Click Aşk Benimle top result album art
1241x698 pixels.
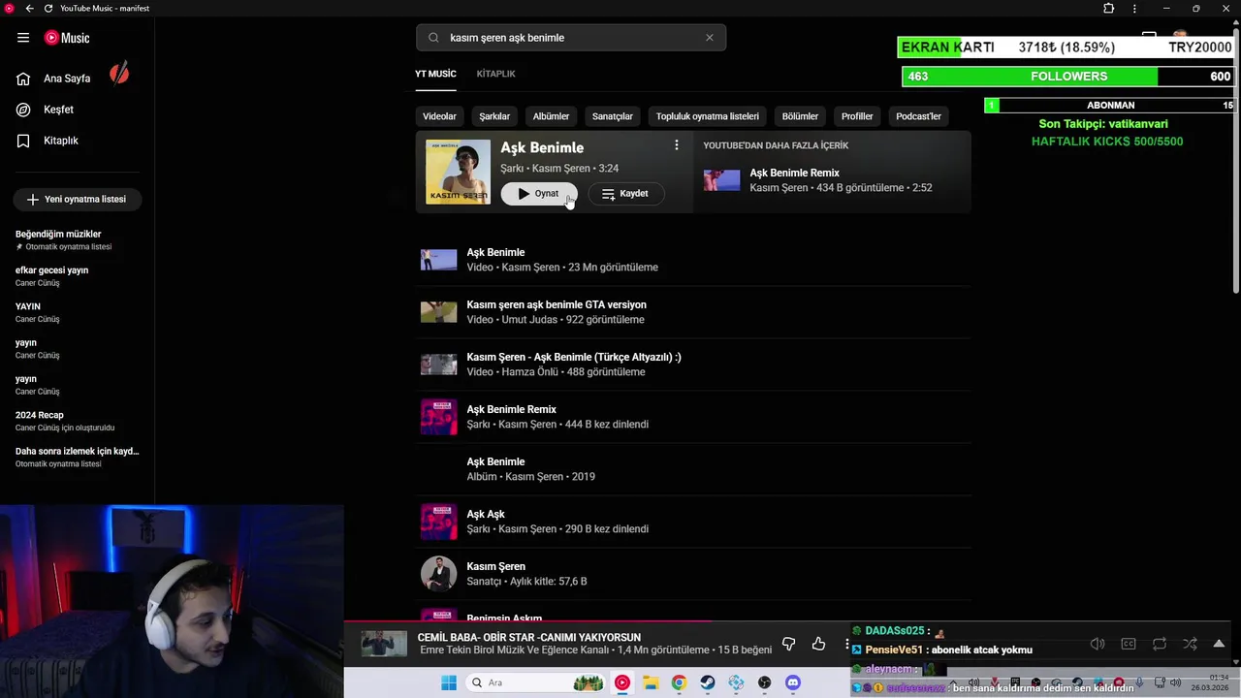pos(458,172)
